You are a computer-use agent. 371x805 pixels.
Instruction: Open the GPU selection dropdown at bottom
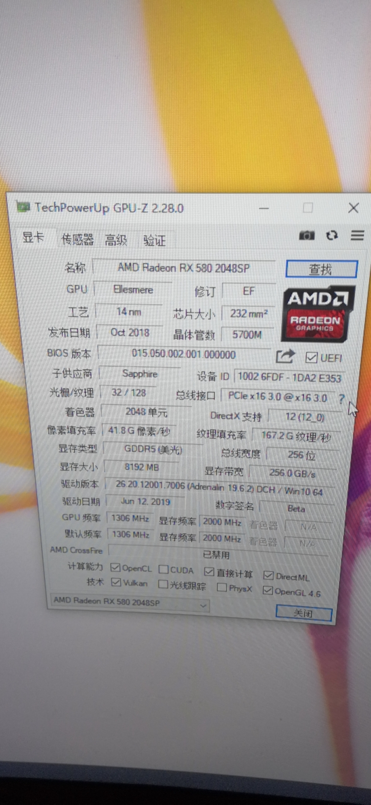click(130, 602)
